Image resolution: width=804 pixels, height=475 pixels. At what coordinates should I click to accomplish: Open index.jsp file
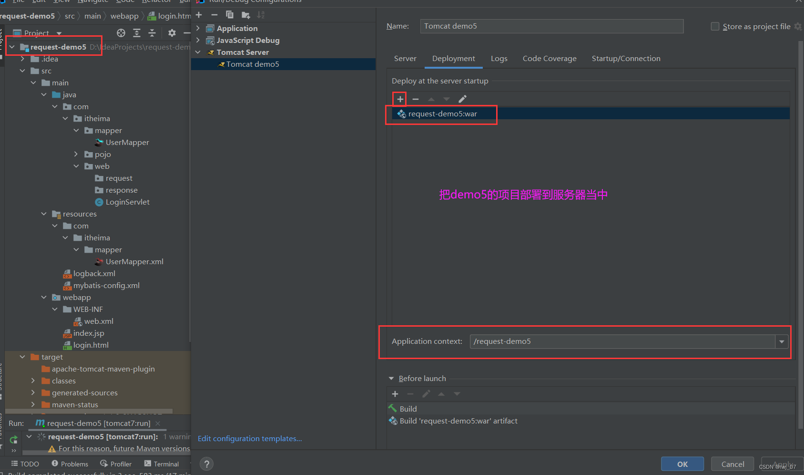point(83,333)
